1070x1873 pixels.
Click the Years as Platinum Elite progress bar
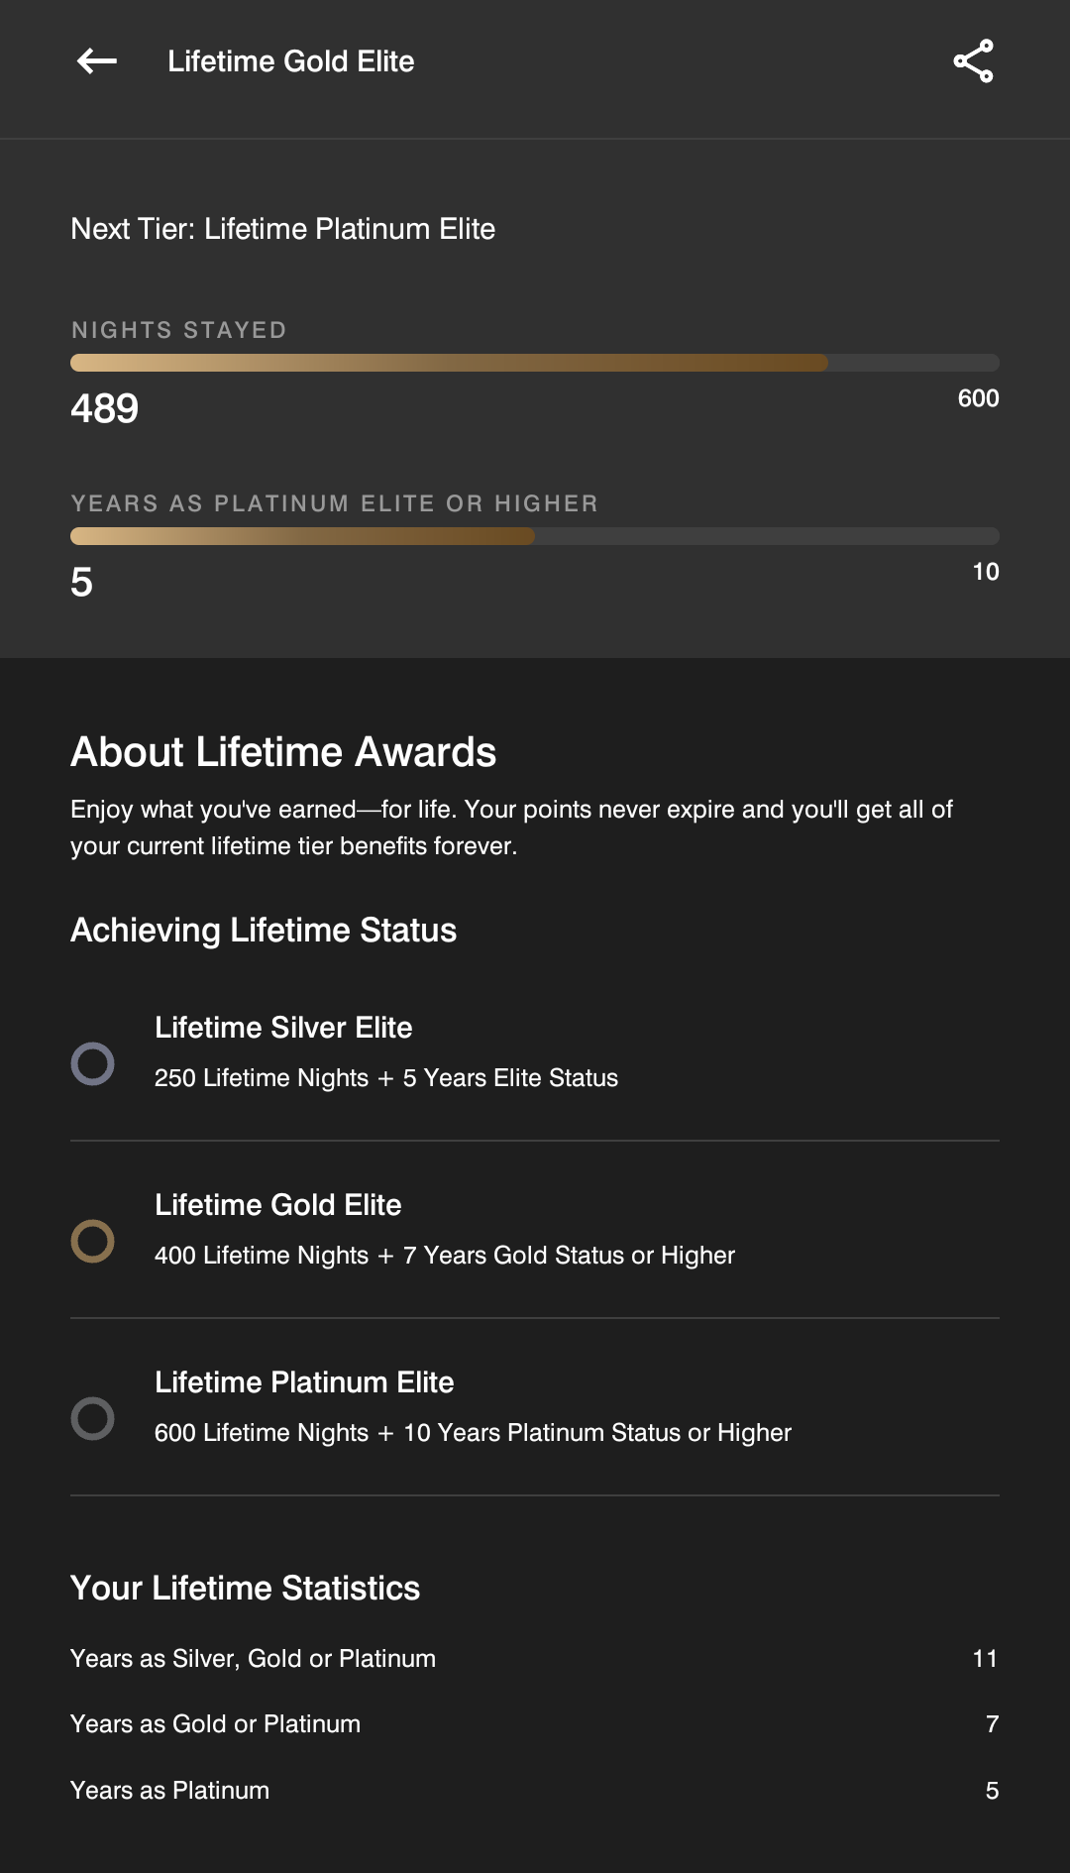535,536
